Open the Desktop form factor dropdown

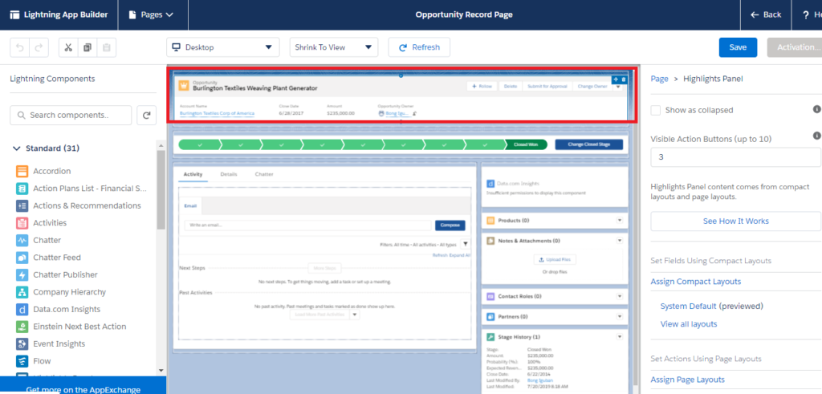tap(222, 47)
